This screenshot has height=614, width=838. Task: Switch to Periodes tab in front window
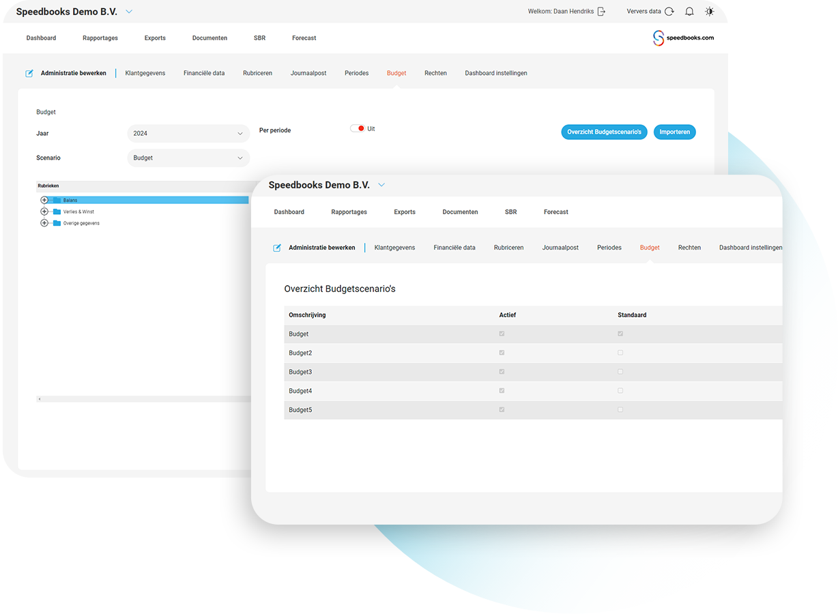coord(609,248)
